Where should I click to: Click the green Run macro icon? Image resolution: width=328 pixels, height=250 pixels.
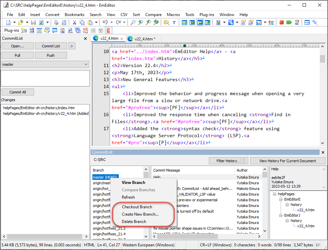(x=289, y=22)
